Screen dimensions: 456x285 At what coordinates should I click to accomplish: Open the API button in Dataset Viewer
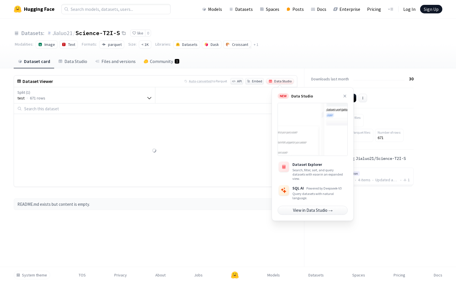click(237, 81)
